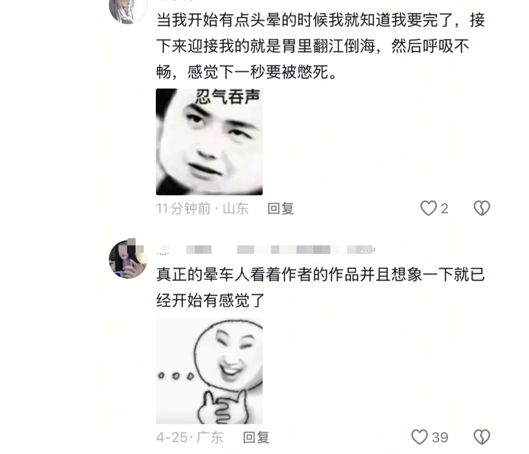Open first commenter's avatar at top

click(128, 10)
